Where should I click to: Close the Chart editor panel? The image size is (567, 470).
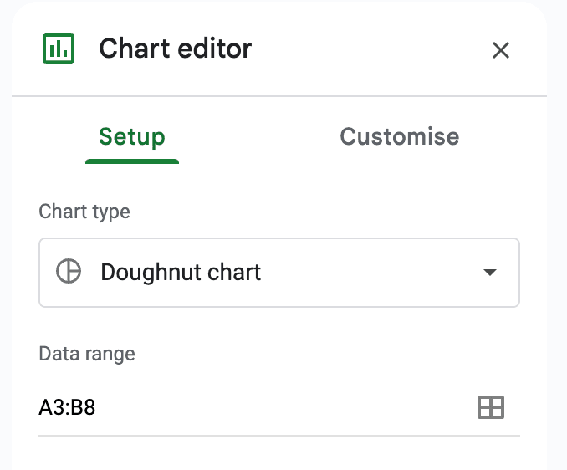coord(500,50)
